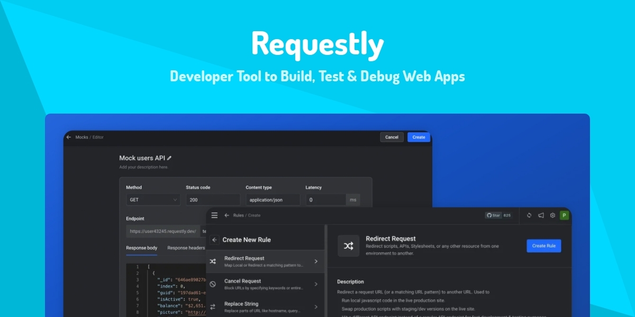
Task: Click Replace String swap arrows icon
Action: (x=213, y=306)
